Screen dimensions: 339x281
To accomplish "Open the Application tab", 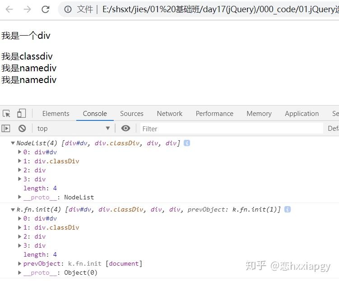I will click(302, 114).
